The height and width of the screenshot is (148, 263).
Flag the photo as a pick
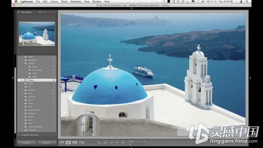coord(89,143)
